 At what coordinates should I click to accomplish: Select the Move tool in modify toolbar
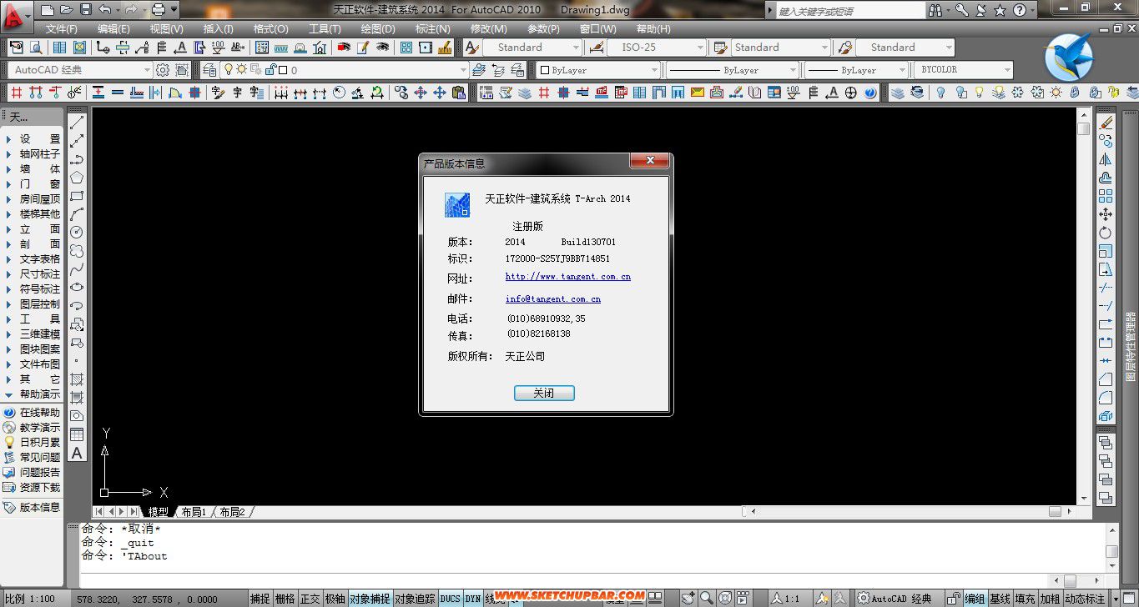coord(1106,214)
